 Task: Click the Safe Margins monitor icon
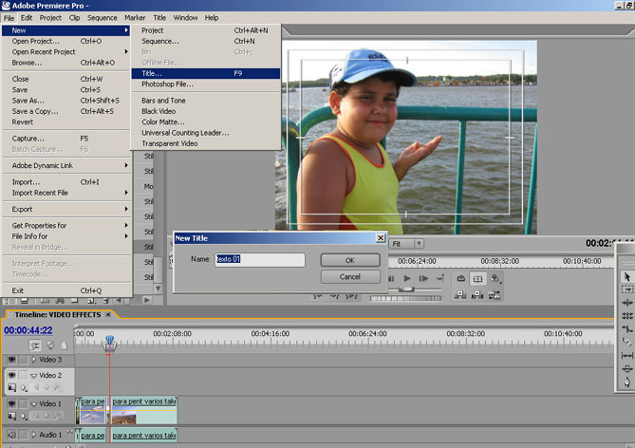pyautogui.click(x=478, y=279)
